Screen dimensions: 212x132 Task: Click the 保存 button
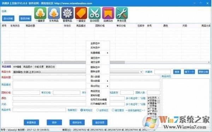(54, 122)
